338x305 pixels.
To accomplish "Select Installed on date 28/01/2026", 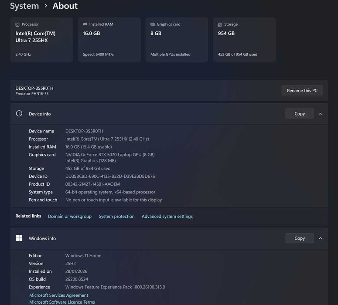I will (x=76, y=271).
